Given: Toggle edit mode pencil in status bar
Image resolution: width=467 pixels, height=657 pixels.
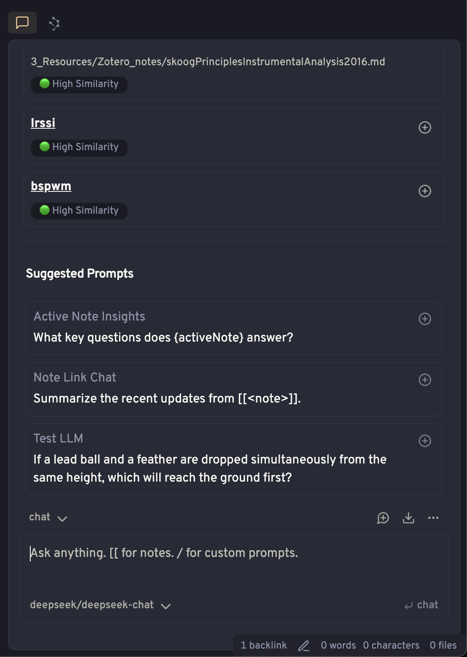Looking at the screenshot, I should (304, 646).
